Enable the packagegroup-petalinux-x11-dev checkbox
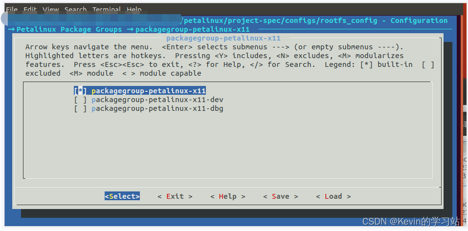 click(x=80, y=100)
